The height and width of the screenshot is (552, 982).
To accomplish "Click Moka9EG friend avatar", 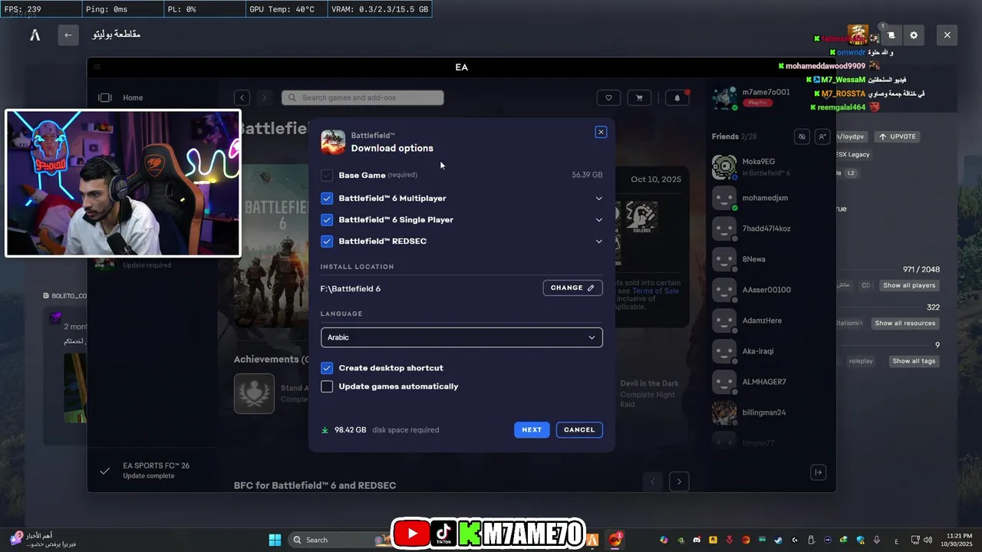I will pyautogui.click(x=724, y=167).
